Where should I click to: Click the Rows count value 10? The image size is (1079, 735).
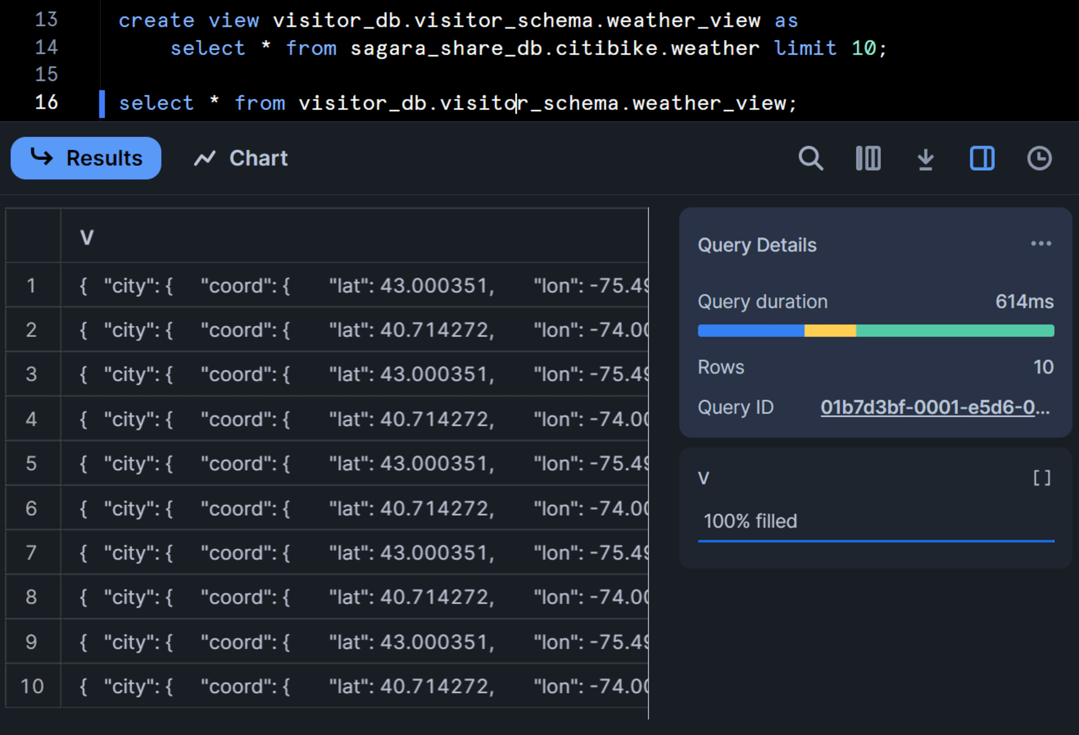1043,367
